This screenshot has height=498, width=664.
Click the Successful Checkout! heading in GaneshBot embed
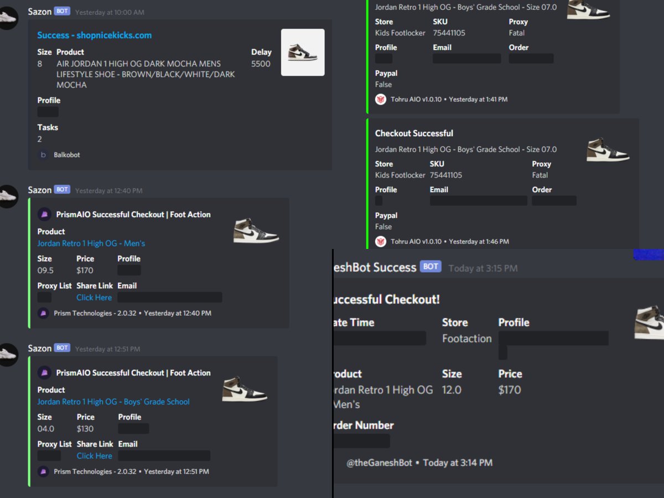pos(386,299)
